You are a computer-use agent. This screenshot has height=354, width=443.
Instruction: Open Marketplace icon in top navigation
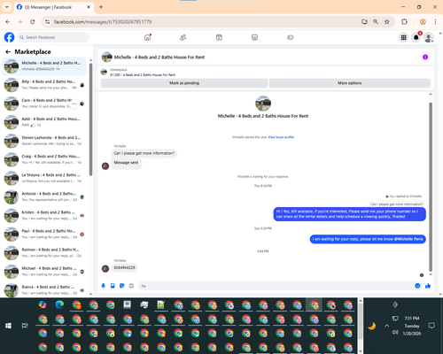click(x=254, y=37)
